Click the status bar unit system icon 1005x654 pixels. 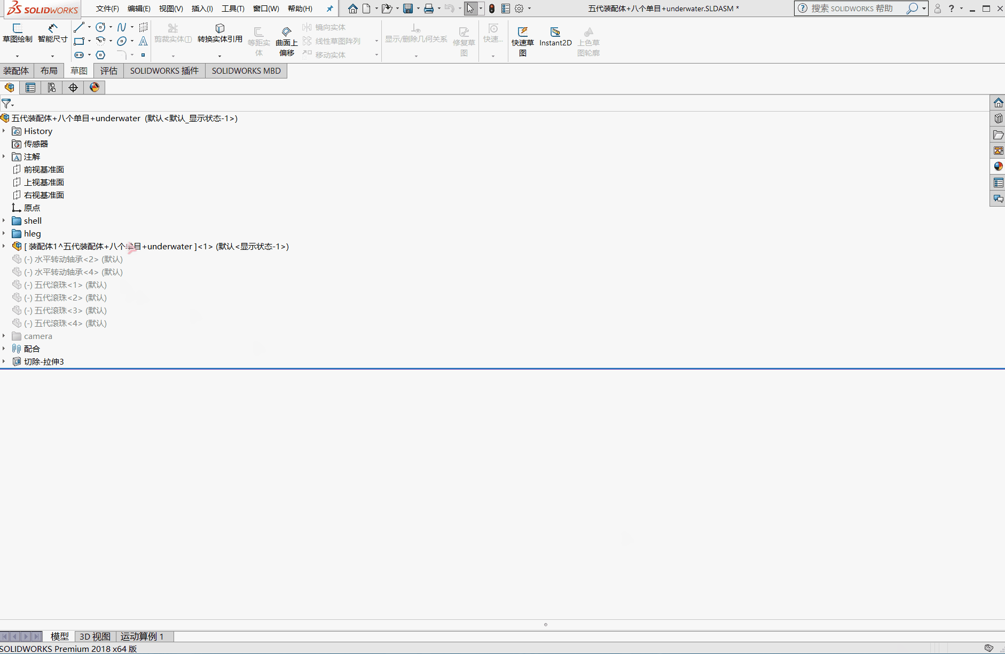coord(989,648)
